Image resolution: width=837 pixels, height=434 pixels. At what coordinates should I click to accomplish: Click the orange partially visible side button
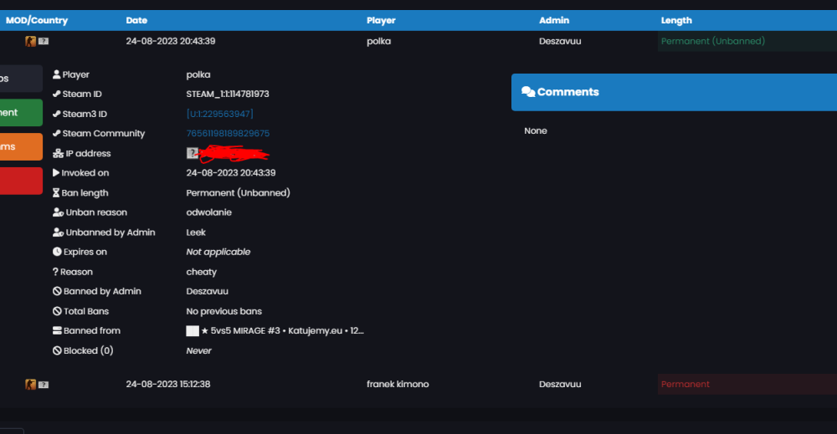tap(21, 146)
